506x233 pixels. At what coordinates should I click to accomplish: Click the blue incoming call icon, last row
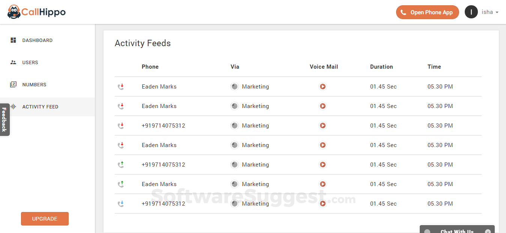(x=121, y=204)
